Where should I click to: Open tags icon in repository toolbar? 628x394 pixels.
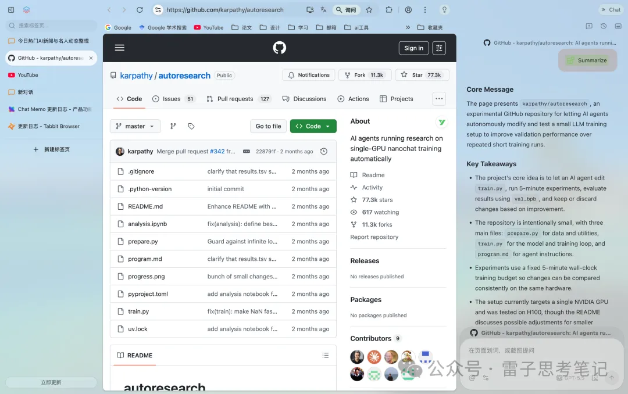point(191,126)
